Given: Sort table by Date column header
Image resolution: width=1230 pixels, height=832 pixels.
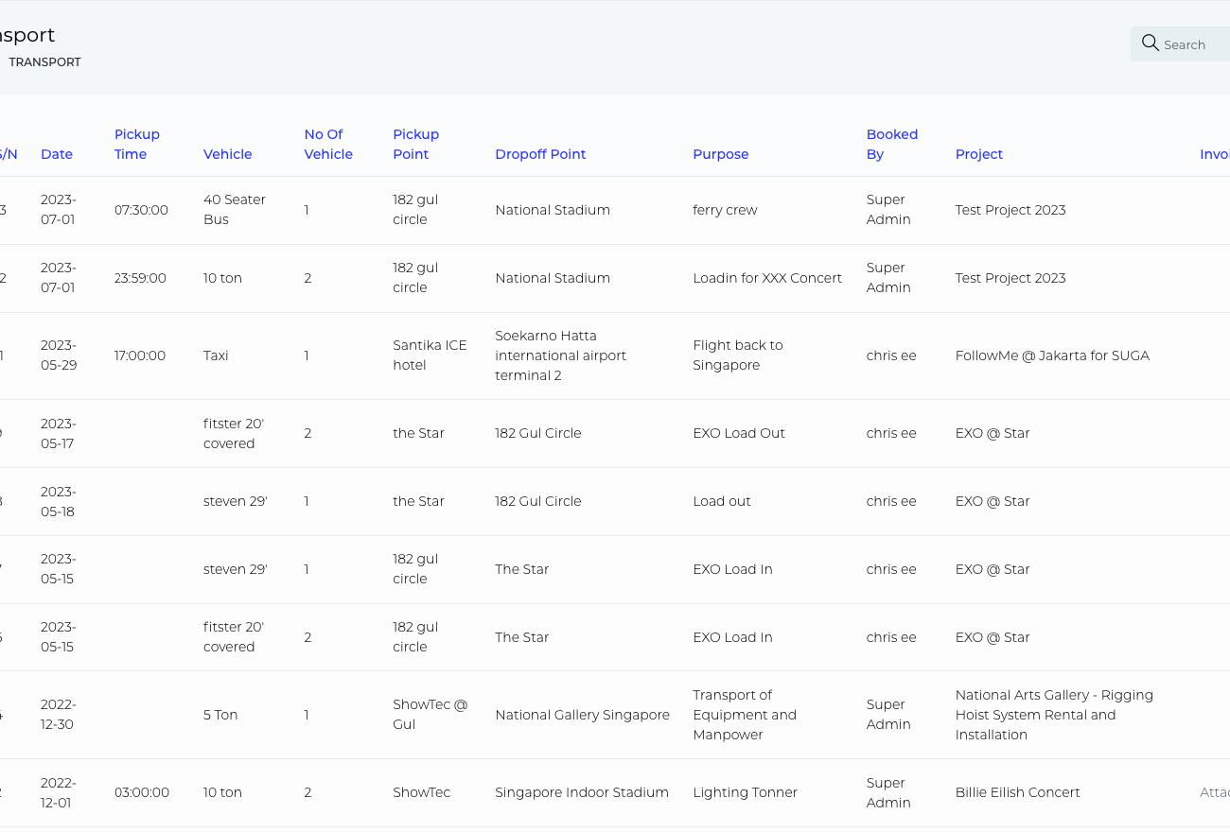Looking at the screenshot, I should pyautogui.click(x=57, y=154).
